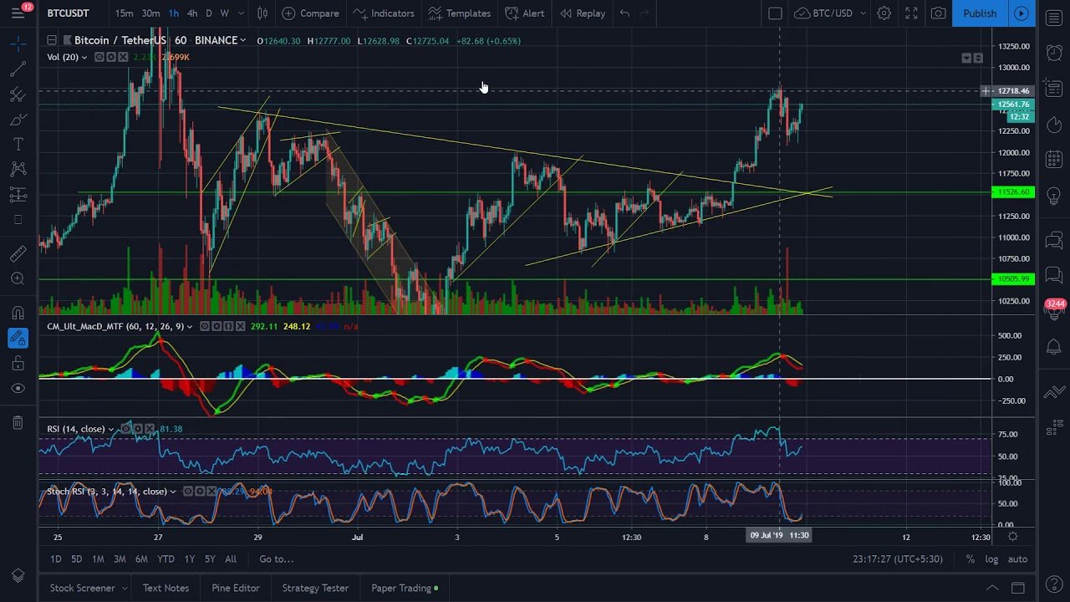Toggle visibility of the Vol (20) indicator
This screenshot has width=1070, height=602.
pos(99,57)
